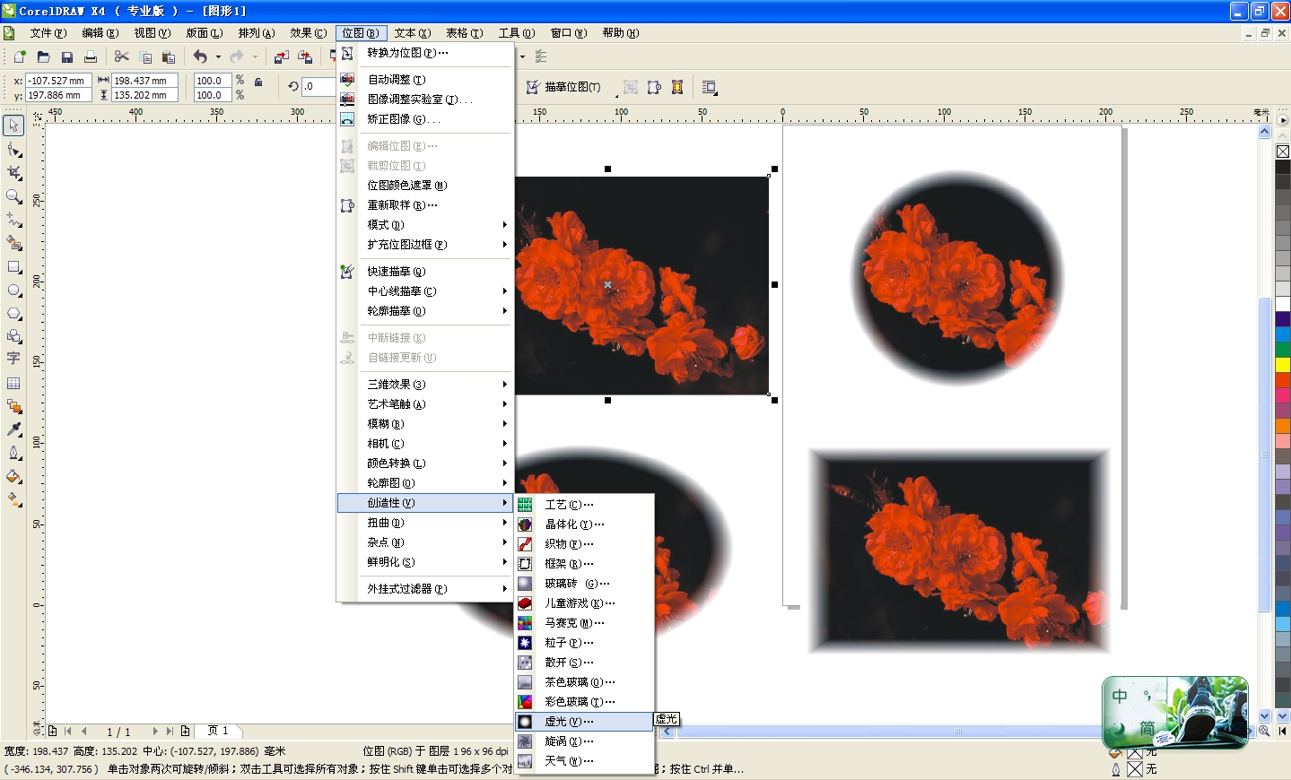The height and width of the screenshot is (780, 1291).
Task: Select the Crop tool
Action: pos(13,173)
